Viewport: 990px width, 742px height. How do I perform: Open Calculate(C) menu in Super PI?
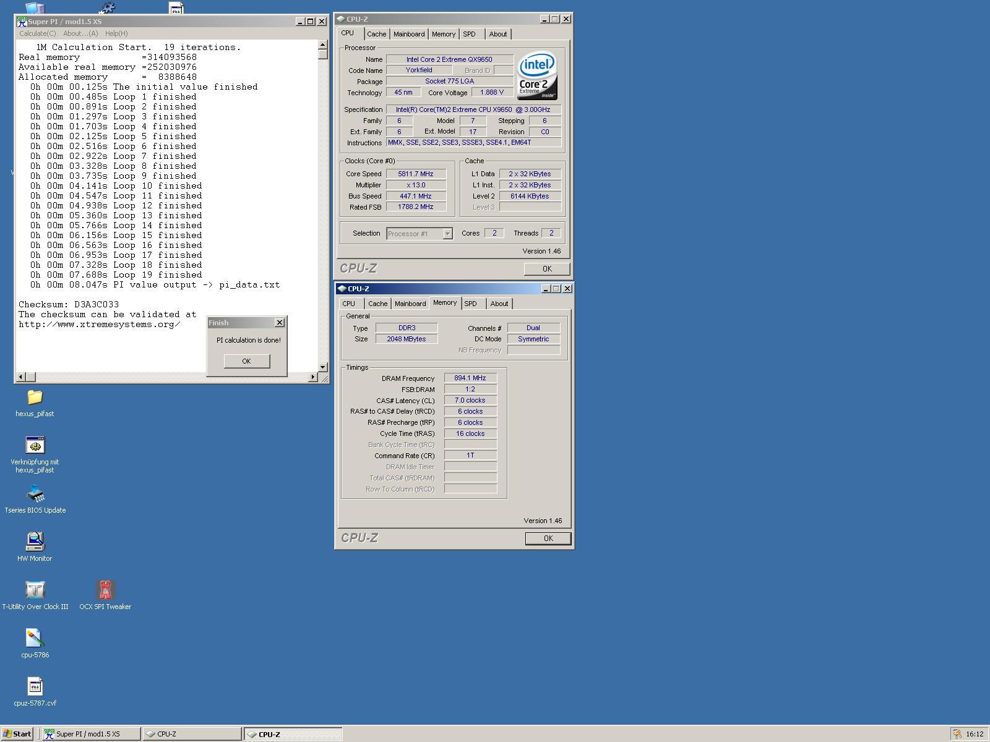click(x=37, y=33)
